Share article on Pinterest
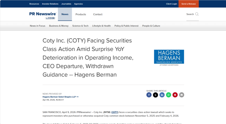The height and width of the screenshot is (124, 226). pyautogui.click(x=175, y=95)
